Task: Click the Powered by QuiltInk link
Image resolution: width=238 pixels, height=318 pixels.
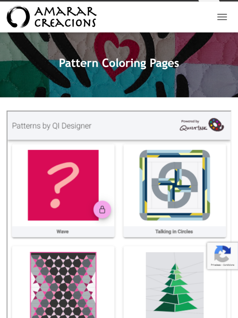Action: point(202,125)
